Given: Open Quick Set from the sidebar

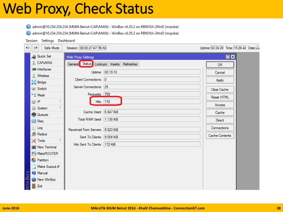Looking at the screenshot, I should click(47, 56).
